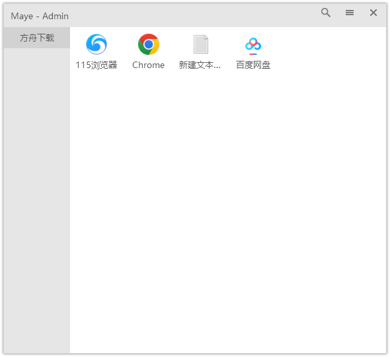Launch the Chrome shortcut icon
Screen dimensions: 390x357
coord(149,44)
